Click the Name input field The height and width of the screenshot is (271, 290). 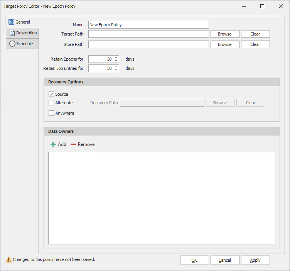click(x=148, y=25)
